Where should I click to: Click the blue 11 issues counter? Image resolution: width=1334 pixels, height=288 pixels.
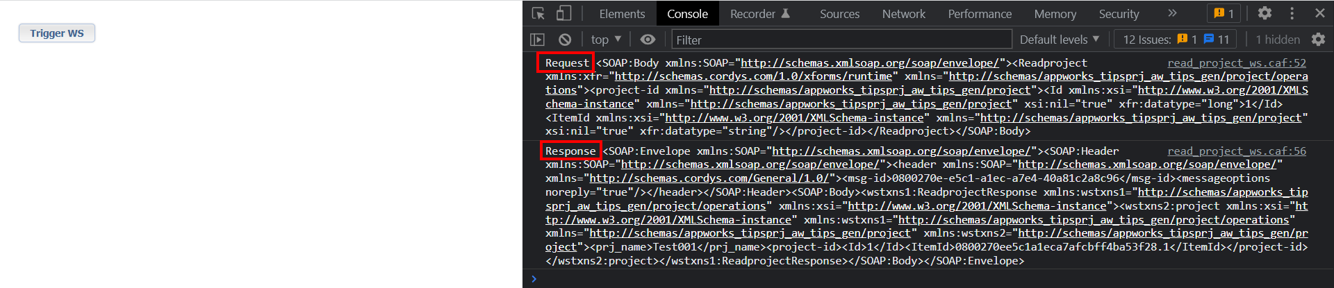(1217, 40)
